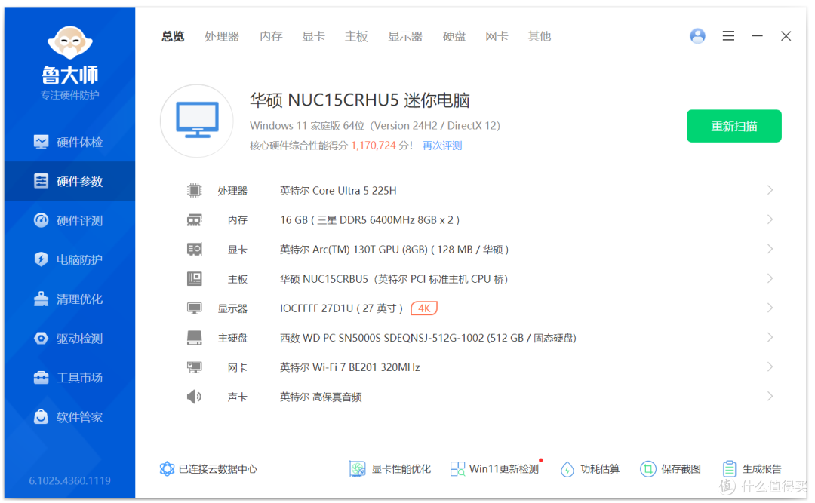815x503 pixels.
Task: Click the 鲁大师 logo avatar
Action: pyautogui.click(x=69, y=42)
